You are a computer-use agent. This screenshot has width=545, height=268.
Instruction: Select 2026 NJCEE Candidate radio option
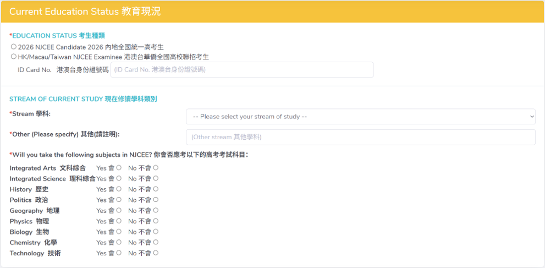coord(14,47)
